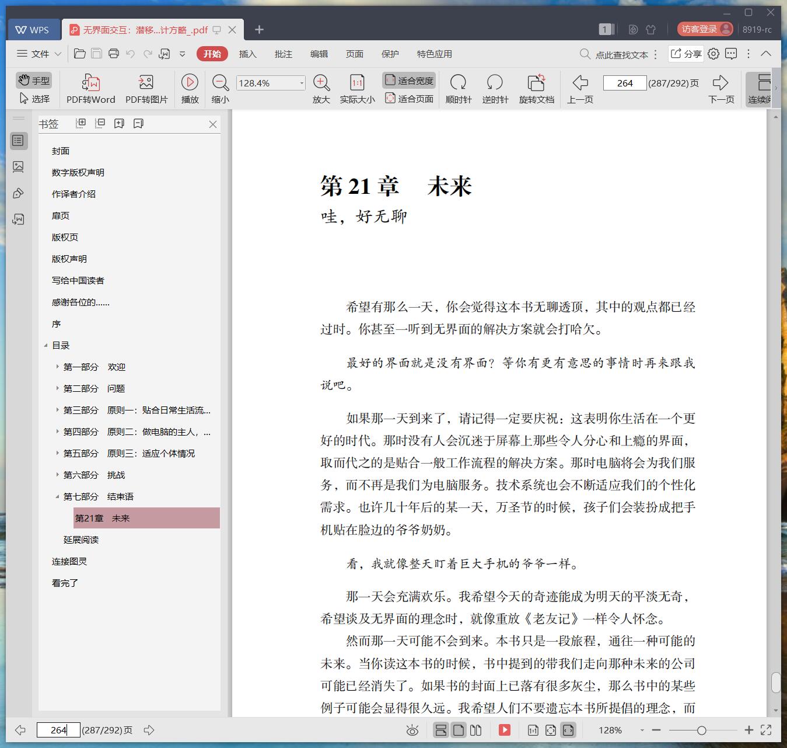
Task: Enter fullscreen mode icon
Action: [766, 730]
